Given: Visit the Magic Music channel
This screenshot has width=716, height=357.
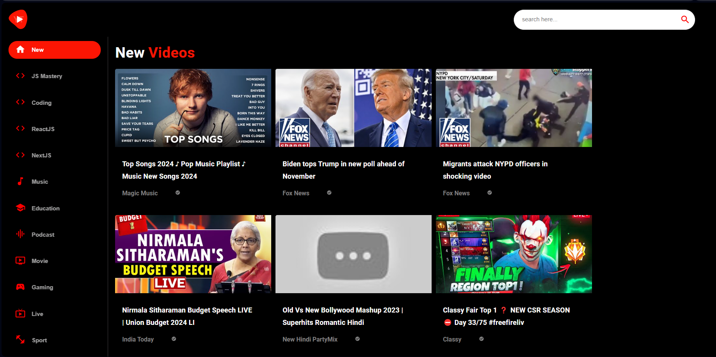Looking at the screenshot, I should coord(140,193).
